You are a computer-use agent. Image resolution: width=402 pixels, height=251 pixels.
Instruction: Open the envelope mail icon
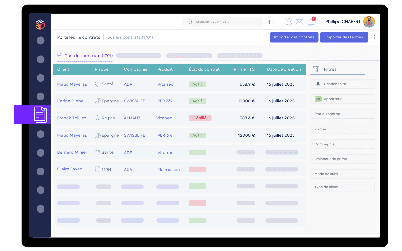click(299, 22)
